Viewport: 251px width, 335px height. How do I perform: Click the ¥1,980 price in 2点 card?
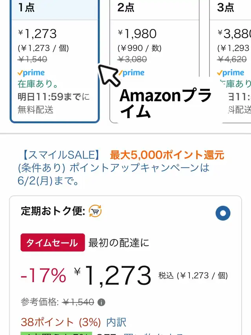click(x=137, y=34)
